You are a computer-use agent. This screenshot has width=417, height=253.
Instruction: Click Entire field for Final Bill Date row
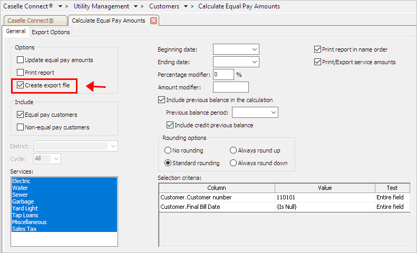393,207
